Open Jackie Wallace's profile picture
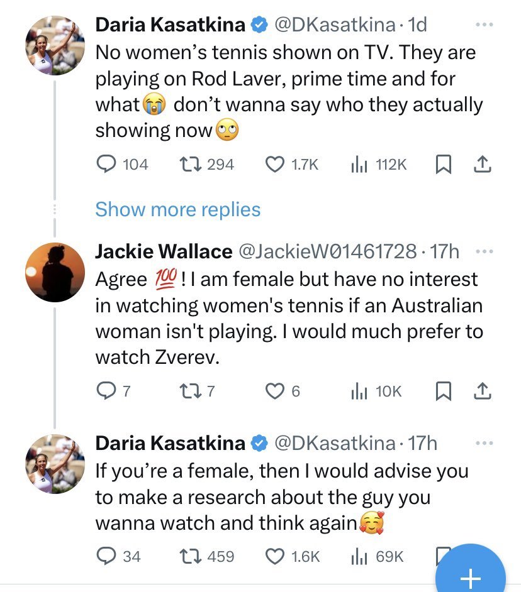The height and width of the screenshot is (592, 521). (x=55, y=273)
